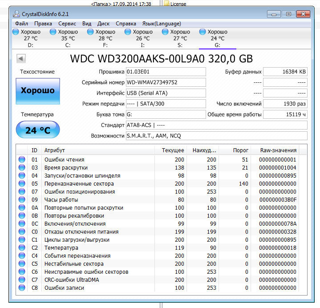Click the Атрибут column header
Screen dimensions: 320x308
point(98,150)
